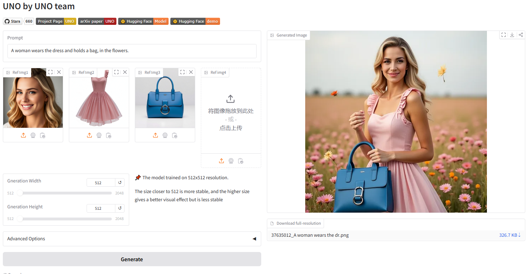This screenshot has width=532, height=274.
Task: Click upload icon under Ref Img3
Action: (x=155, y=135)
